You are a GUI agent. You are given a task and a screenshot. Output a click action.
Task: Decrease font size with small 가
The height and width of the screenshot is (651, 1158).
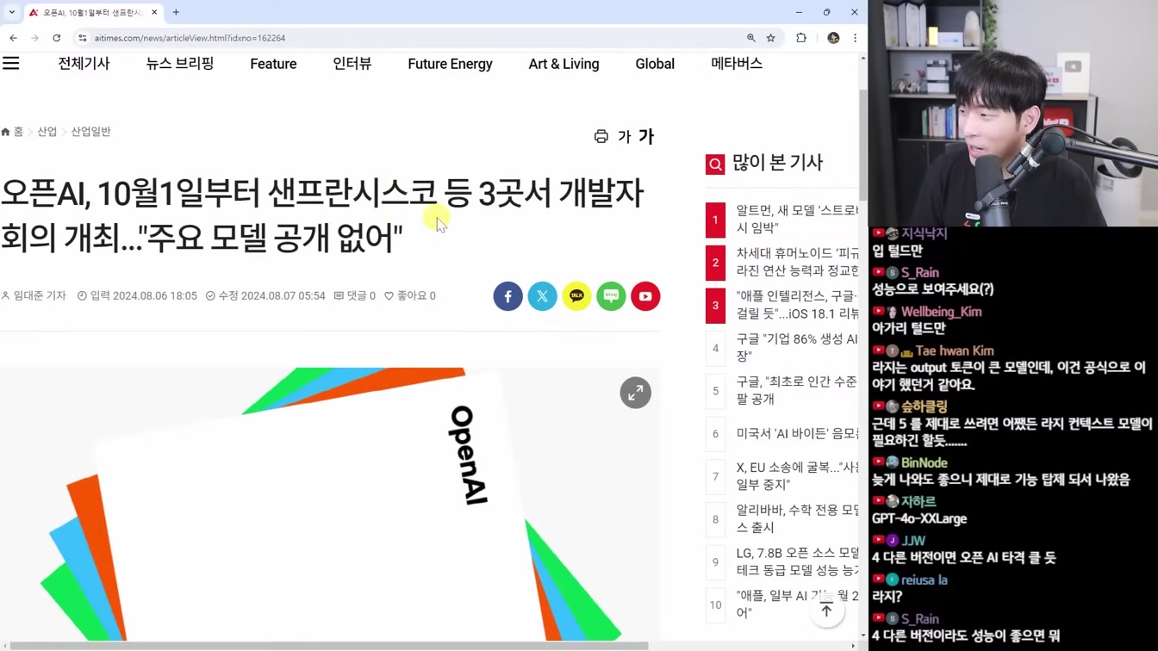[625, 137]
